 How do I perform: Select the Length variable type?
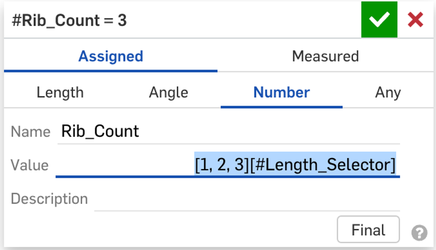tap(60, 93)
